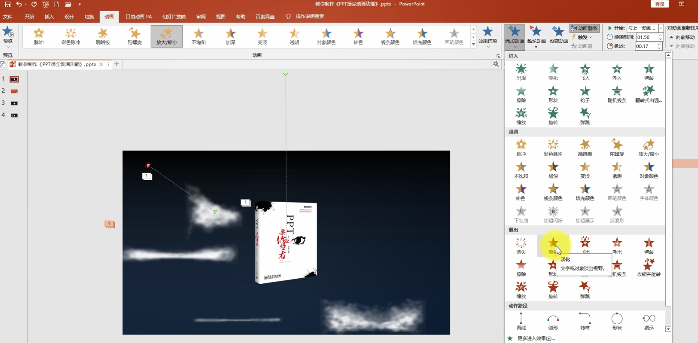
Task: Select 收缩并旋转 exit effect
Action: point(649,268)
